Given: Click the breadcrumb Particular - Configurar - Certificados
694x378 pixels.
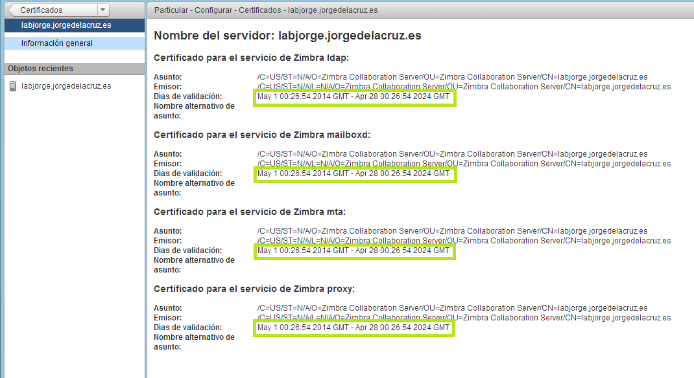Looking at the screenshot, I should click(265, 10).
